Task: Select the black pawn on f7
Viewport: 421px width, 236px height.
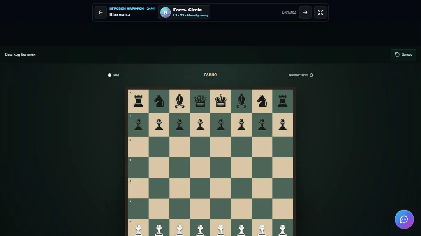Action: [241, 125]
